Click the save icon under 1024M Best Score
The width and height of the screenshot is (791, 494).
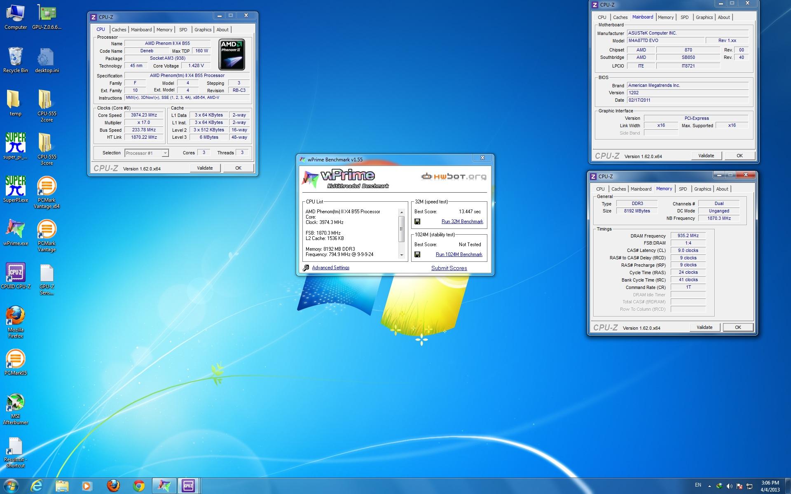417,254
